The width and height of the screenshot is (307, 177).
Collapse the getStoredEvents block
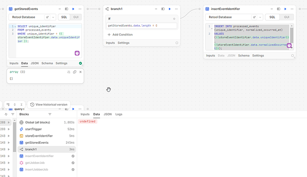[x=60, y=9]
